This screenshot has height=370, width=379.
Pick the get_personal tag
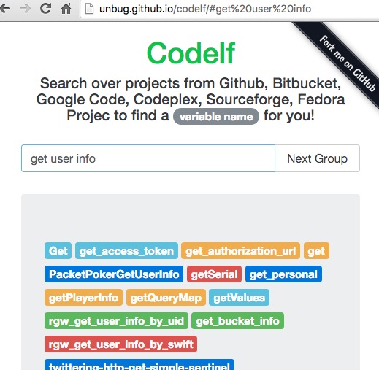tap(283, 274)
